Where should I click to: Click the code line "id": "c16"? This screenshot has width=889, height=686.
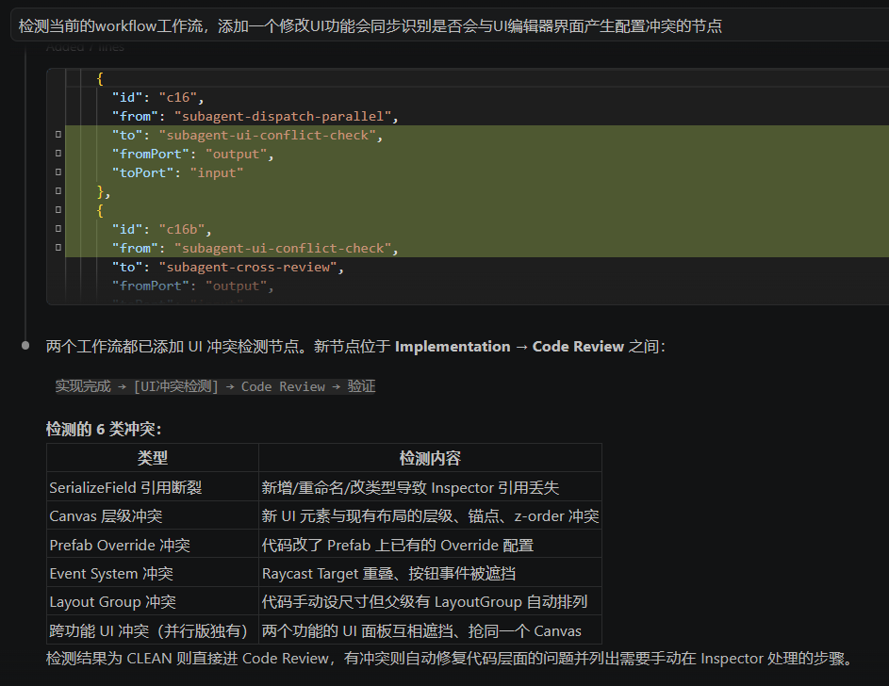coord(157,97)
